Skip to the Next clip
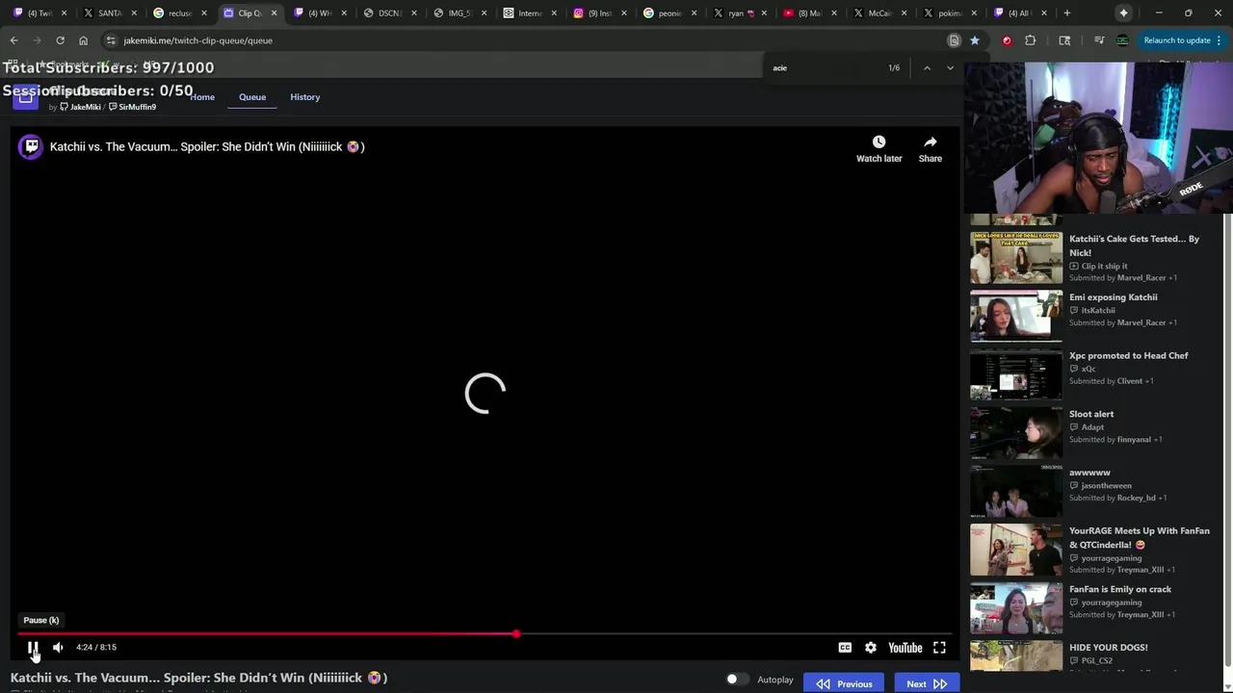1233x693 pixels. 927,683
